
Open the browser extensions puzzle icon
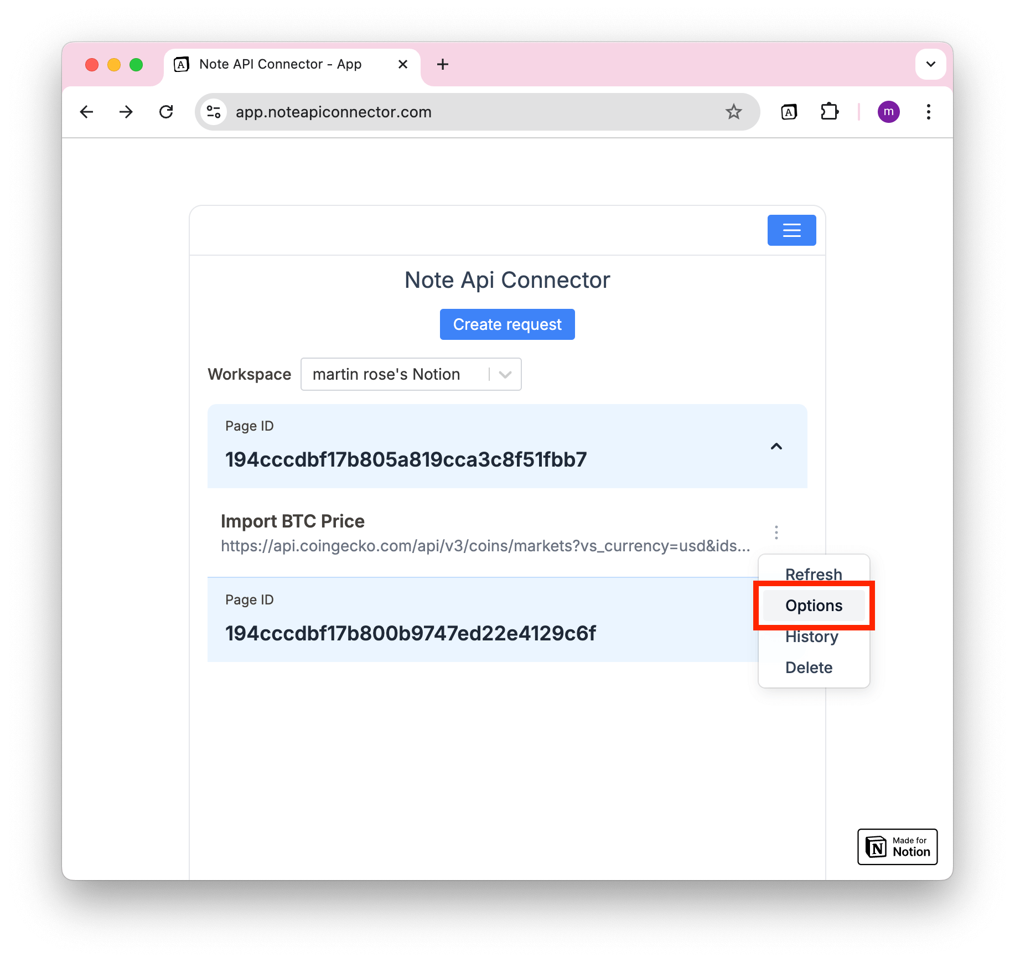[829, 112]
